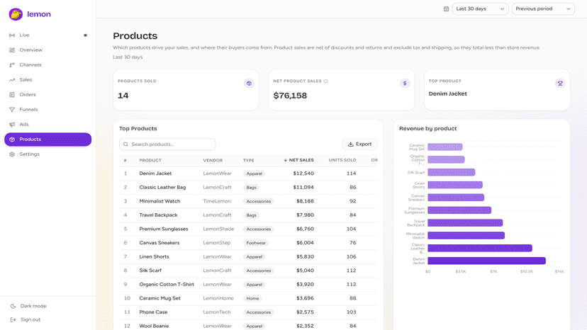The width and height of the screenshot is (587, 330).
Task: Focus the Search products field
Action: click(x=167, y=144)
